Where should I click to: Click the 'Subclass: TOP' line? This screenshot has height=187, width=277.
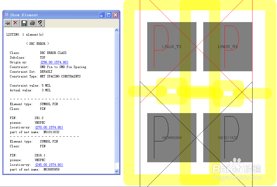click(x=27, y=57)
